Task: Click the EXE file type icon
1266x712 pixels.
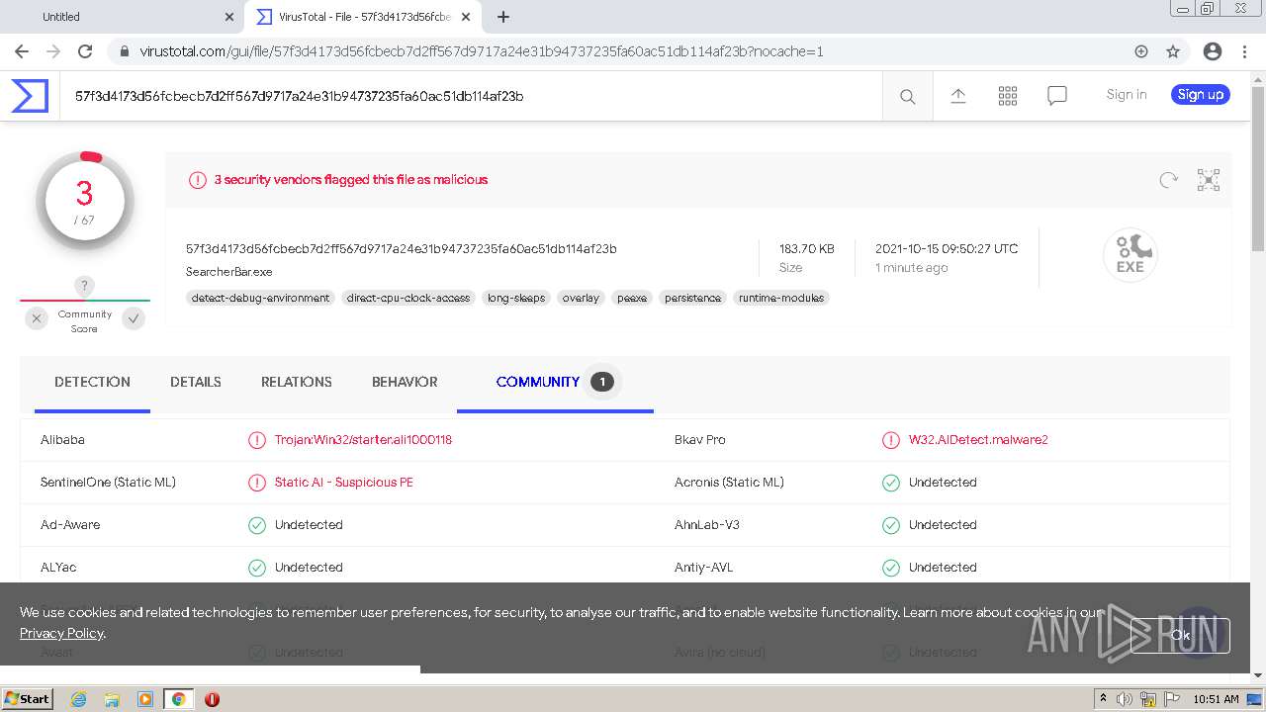Action: [1130, 255]
